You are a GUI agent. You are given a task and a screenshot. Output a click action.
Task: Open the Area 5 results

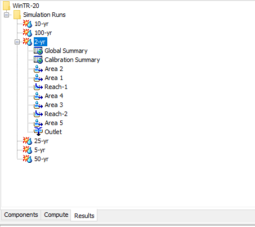pos(54,123)
